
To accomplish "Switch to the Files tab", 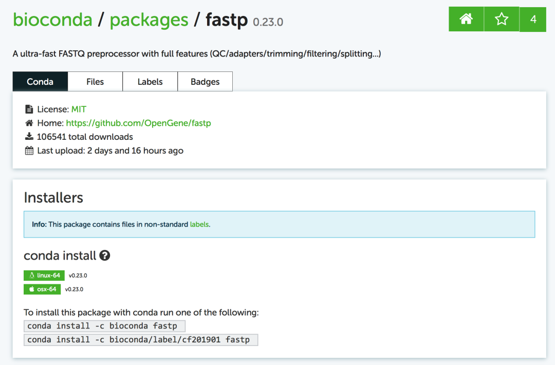I will [x=95, y=81].
